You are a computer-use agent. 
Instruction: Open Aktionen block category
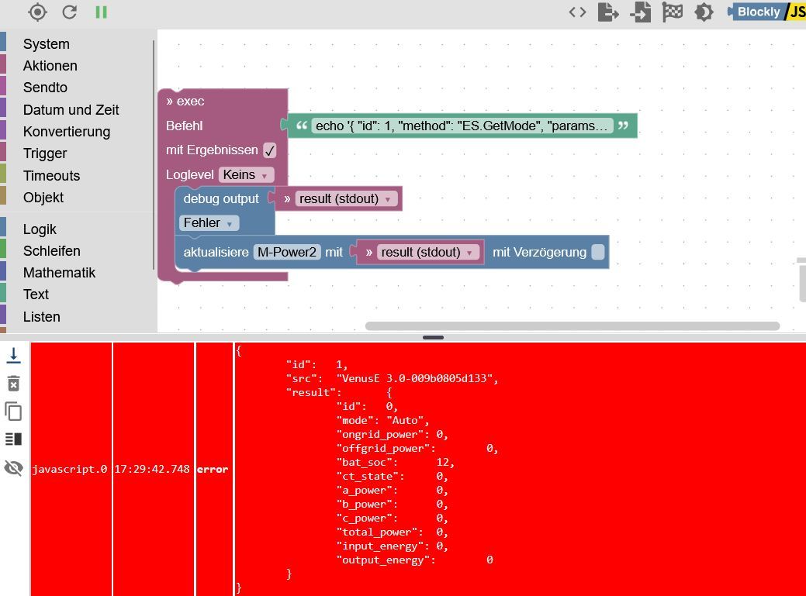[50, 66]
